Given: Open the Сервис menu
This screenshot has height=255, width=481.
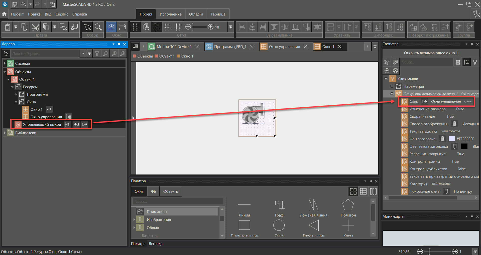Looking at the screenshot, I should point(62,14).
